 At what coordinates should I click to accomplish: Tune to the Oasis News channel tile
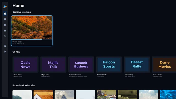[x=26, y=65]
